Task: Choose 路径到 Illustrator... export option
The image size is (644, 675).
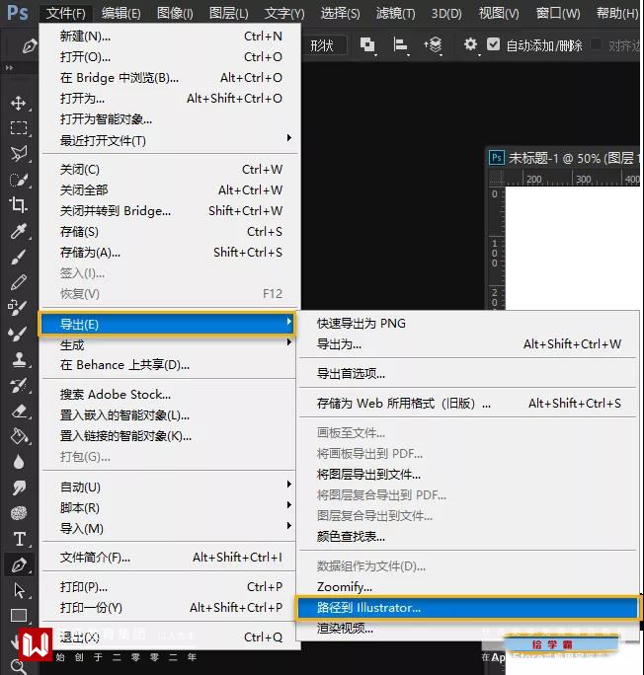Action: pyautogui.click(x=467, y=608)
